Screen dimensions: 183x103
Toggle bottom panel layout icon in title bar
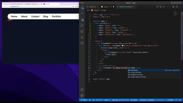(x=175, y=3)
